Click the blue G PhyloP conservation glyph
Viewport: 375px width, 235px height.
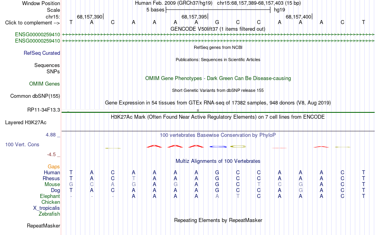pyautogui.click(x=218, y=147)
